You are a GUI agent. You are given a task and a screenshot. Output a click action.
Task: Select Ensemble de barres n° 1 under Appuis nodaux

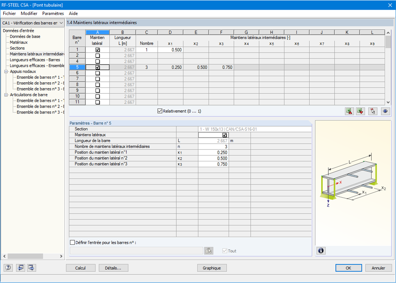(x=40, y=78)
